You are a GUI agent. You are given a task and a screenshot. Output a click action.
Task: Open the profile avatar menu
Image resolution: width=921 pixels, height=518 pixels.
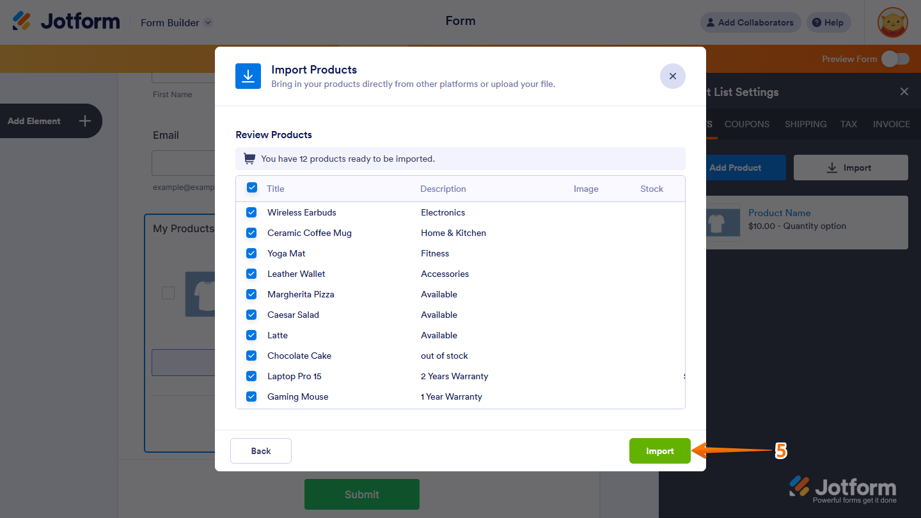[x=892, y=22]
